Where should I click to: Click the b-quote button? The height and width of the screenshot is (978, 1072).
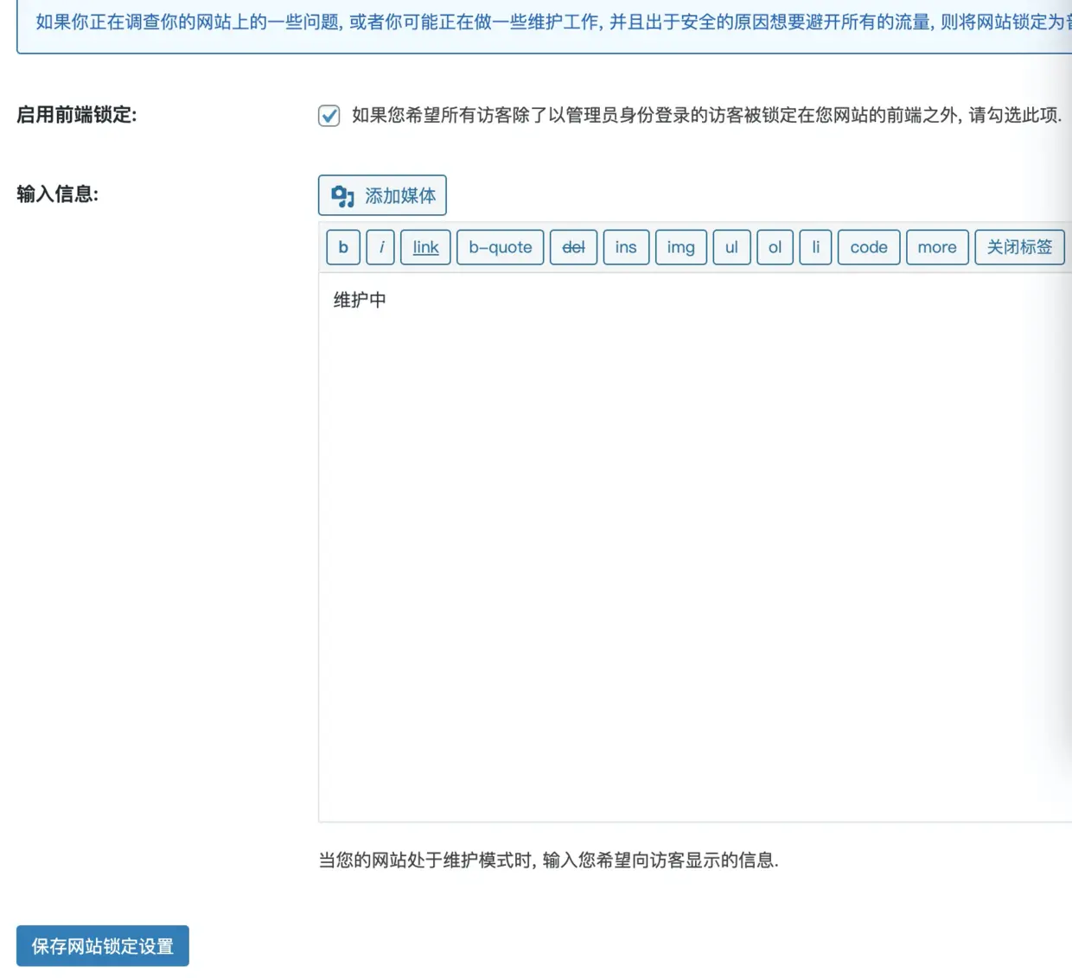coord(501,247)
